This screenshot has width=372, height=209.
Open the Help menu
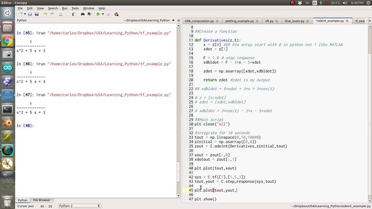point(102,8)
